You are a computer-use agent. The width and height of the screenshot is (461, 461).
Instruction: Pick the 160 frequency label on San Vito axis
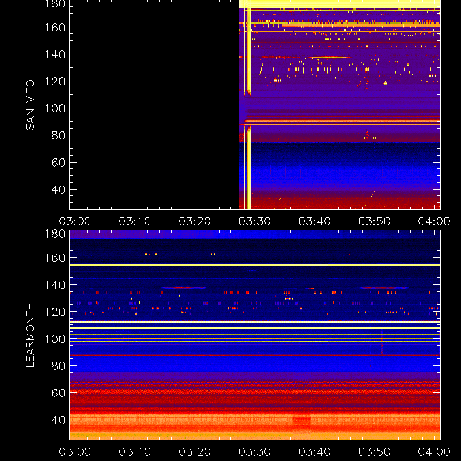(x=55, y=27)
